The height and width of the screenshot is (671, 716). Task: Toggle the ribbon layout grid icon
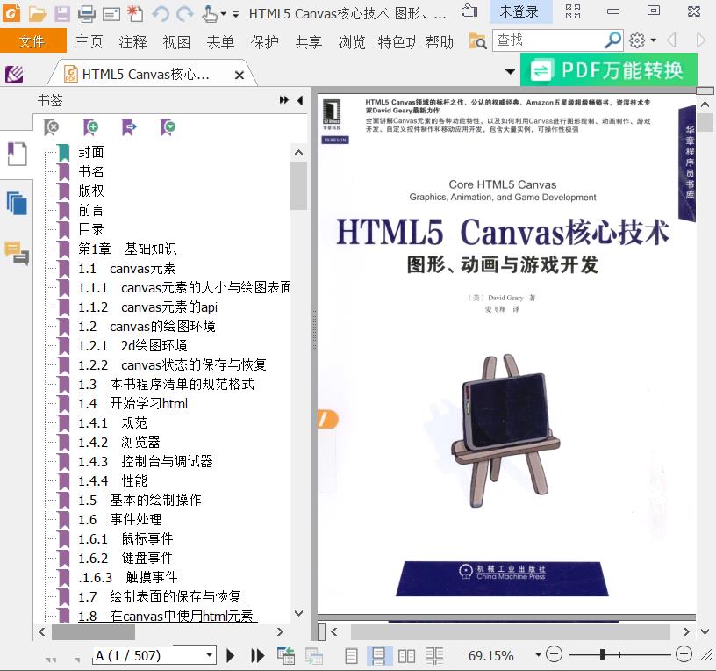click(573, 11)
